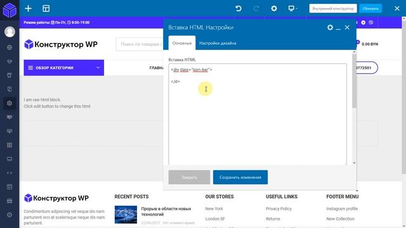Select the general settings tab
Viewport: 406px width, 228px height.
click(x=182, y=43)
